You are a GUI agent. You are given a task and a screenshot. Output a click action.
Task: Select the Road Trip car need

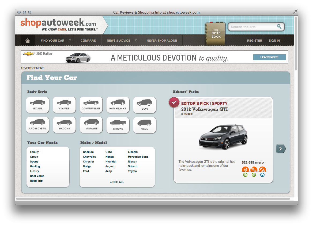(x=36, y=181)
